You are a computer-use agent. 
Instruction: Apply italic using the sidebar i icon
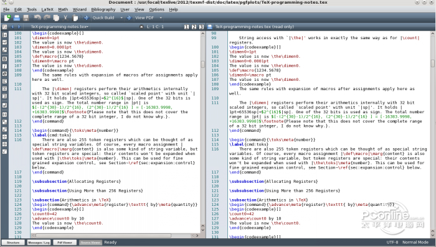tap(5, 66)
